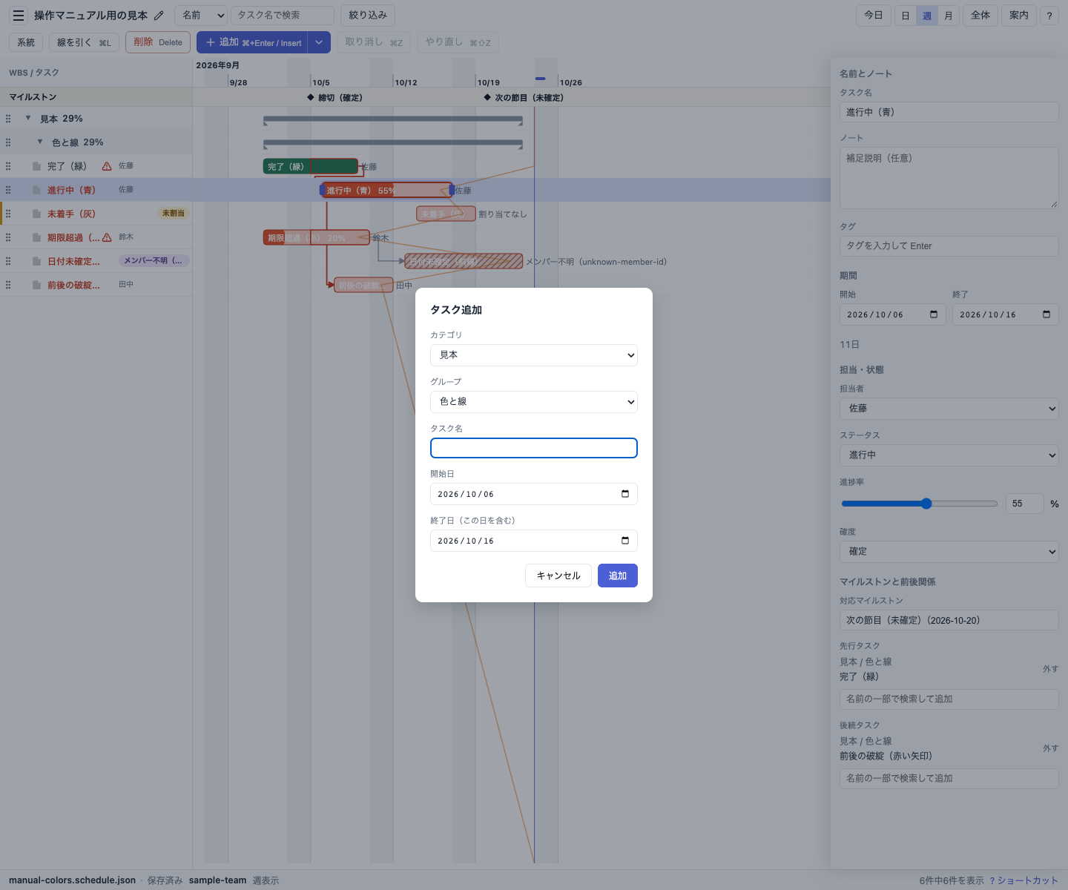The width and height of the screenshot is (1068, 890).
Task: Open calendar picker in 終了日 dialog field
Action: coord(625,541)
